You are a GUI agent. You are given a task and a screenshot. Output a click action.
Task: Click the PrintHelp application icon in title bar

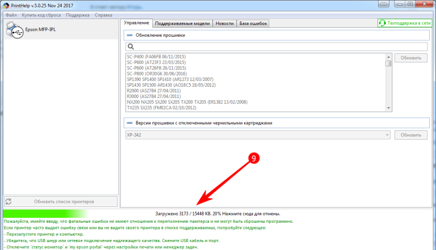click(x=5, y=5)
